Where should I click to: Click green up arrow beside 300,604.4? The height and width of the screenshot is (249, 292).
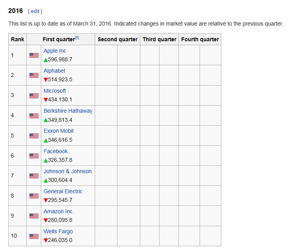46,181
